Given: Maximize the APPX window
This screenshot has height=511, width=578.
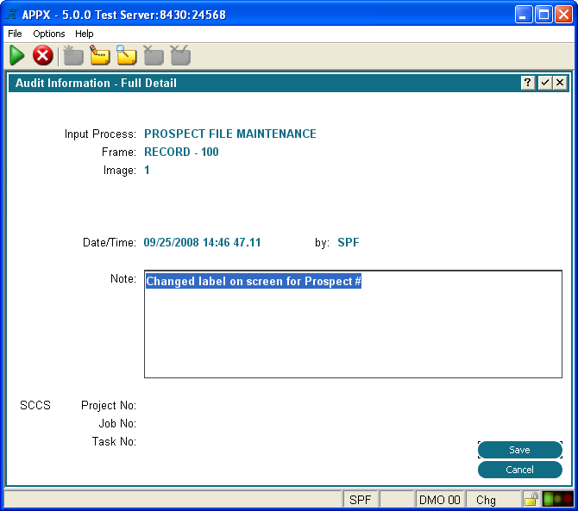Looking at the screenshot, I should tap(543, 15).
